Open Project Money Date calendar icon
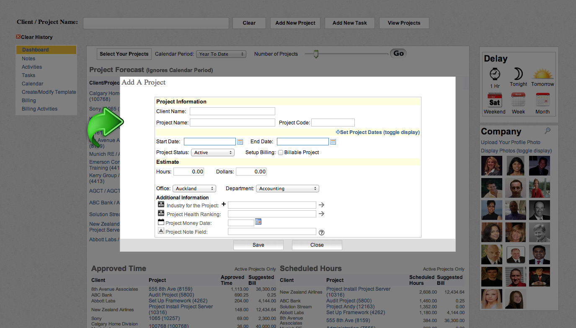The width and height of the screenshot is (576, 328). click(x=258, y=222)
